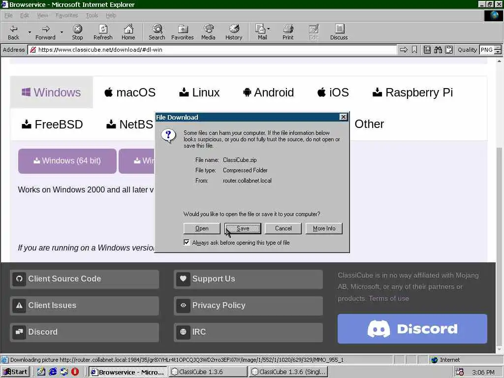Open the View menu

42,15
